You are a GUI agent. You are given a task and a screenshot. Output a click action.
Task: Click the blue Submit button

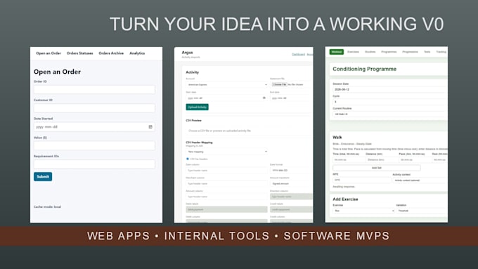click(43, 176)
